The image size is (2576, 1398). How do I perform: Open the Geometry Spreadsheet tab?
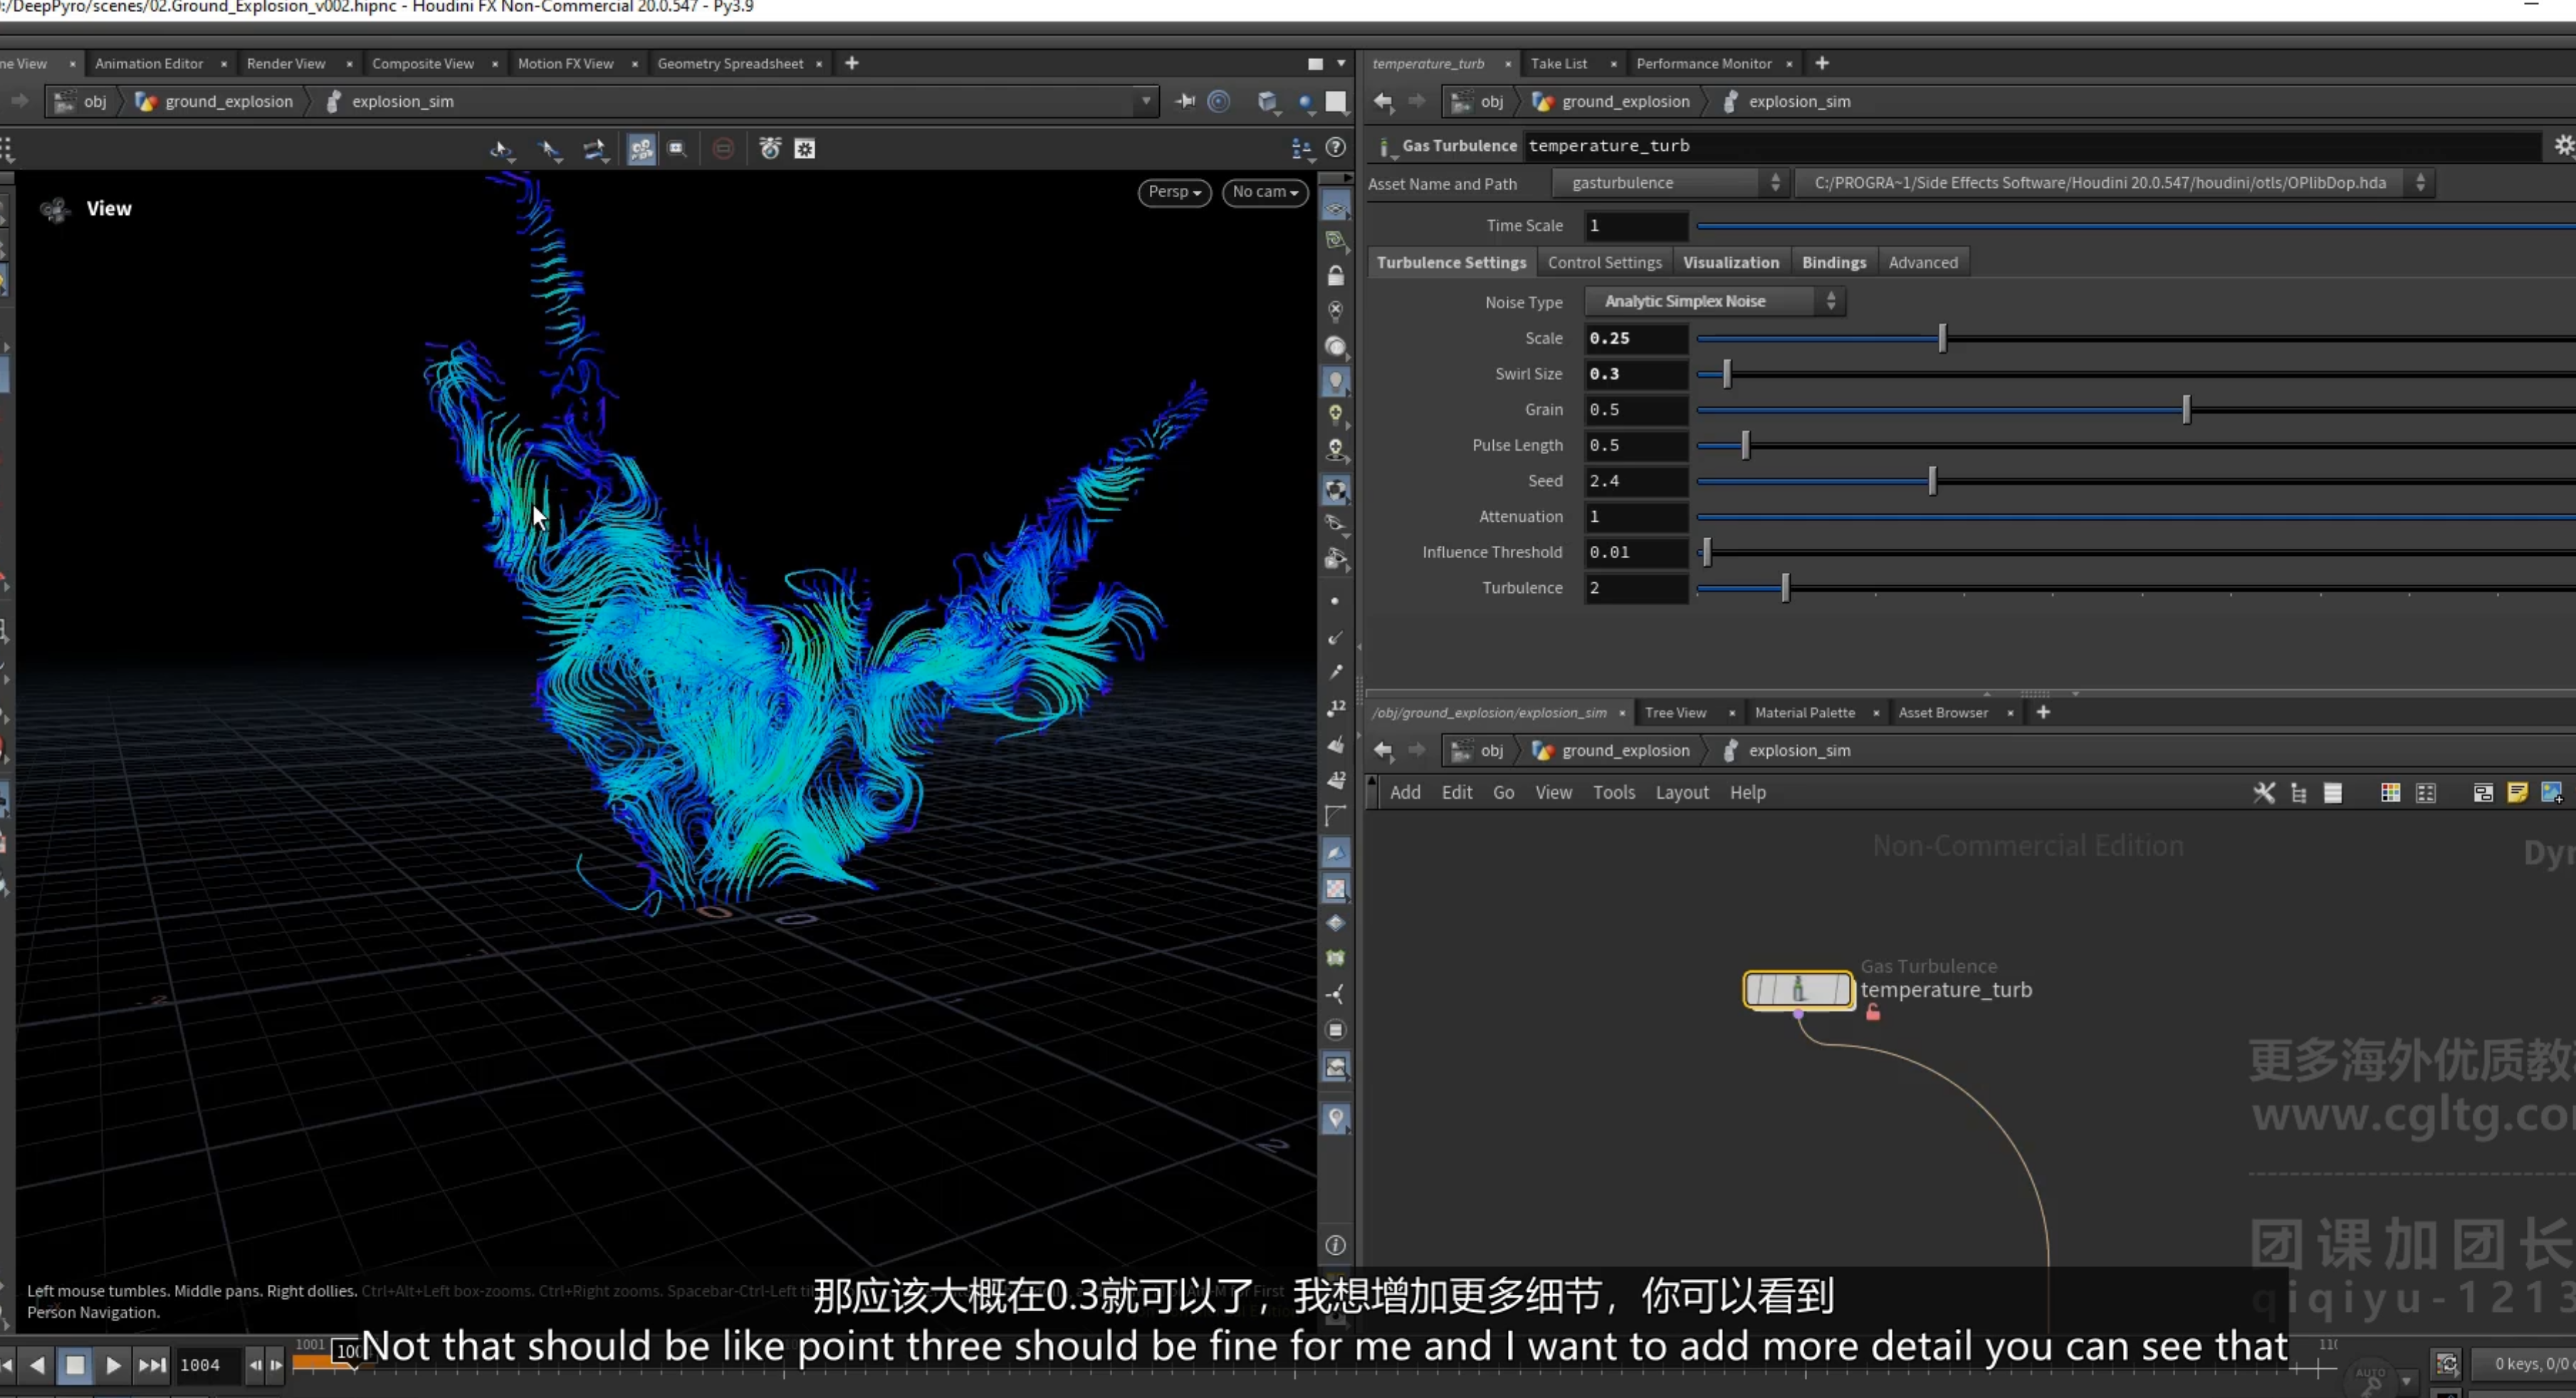pos(730,63)
